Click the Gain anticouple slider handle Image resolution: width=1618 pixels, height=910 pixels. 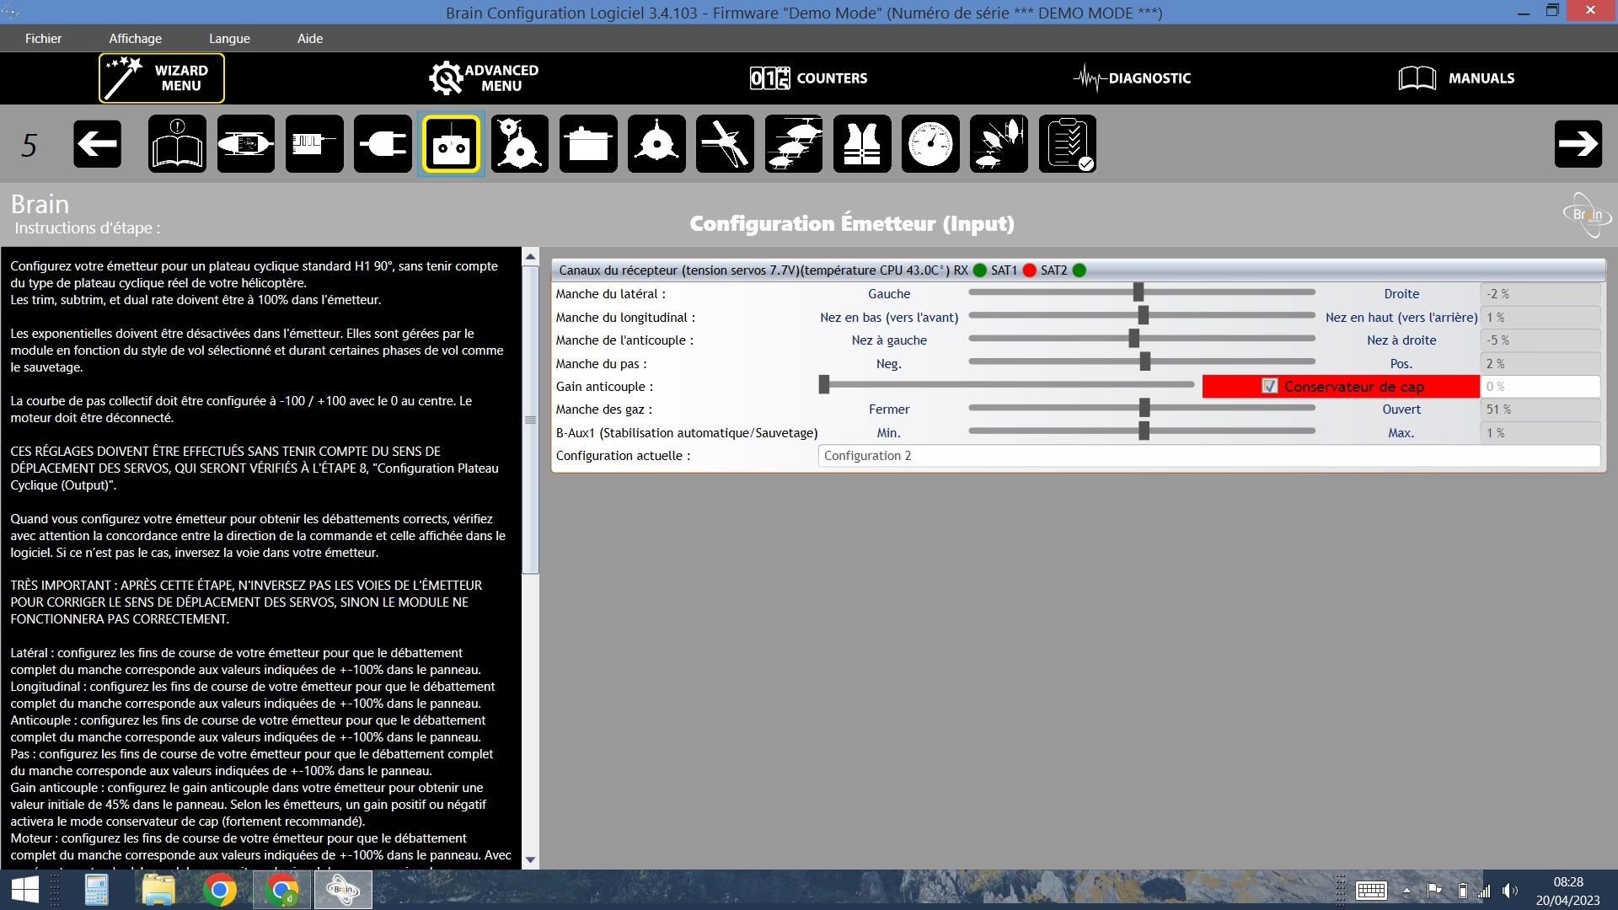[824, 385]
